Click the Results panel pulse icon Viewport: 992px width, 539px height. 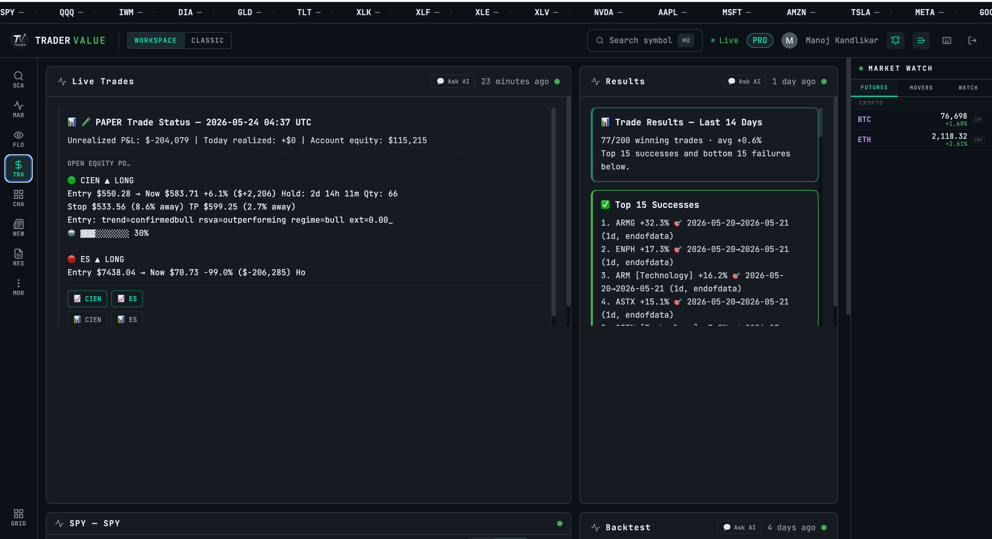pos(595,81)
